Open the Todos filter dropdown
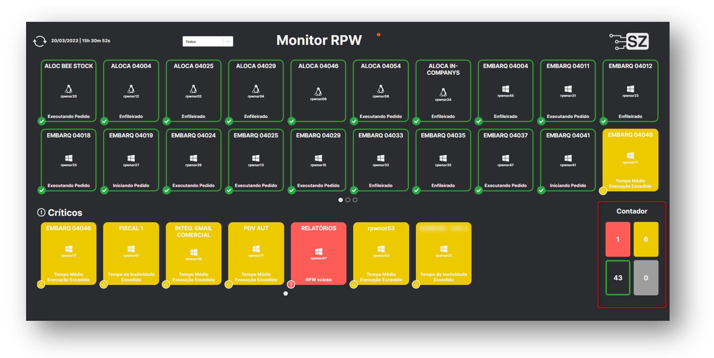This screenshot has height=358, width=714. point(203,42)
